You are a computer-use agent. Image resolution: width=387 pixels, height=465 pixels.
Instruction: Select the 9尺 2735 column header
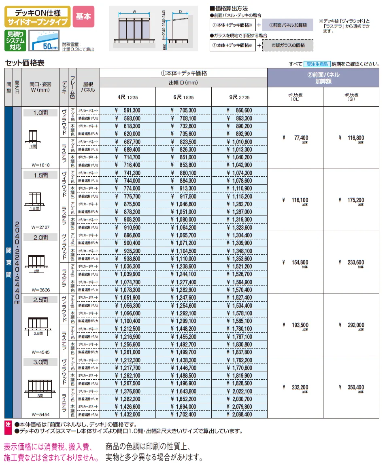click(x=239, y=97)
